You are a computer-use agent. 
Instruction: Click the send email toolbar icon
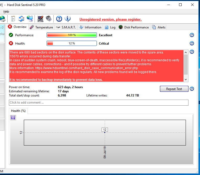pyautogui.click(x=21, y=19)
